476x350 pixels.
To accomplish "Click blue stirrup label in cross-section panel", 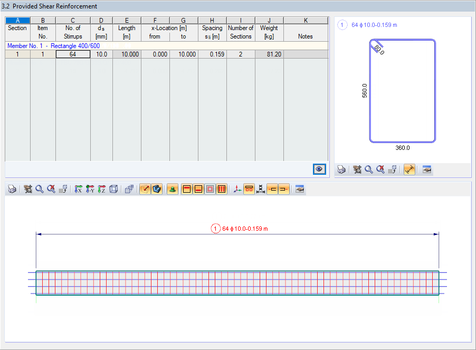I will [x=374, y=25].
